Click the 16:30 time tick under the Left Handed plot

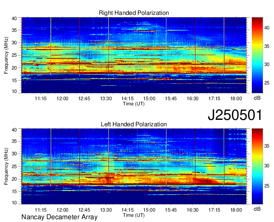click(x=193, y=210)
